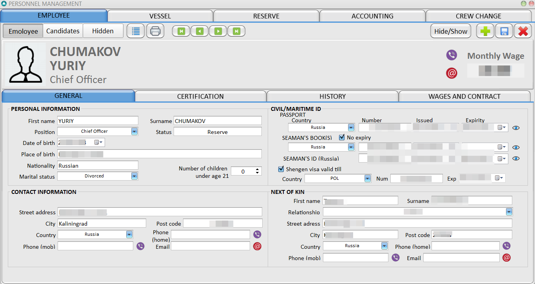Increase number of children stepper up arrow
This screenshot has width=535, height=284.
coord(258,170)
